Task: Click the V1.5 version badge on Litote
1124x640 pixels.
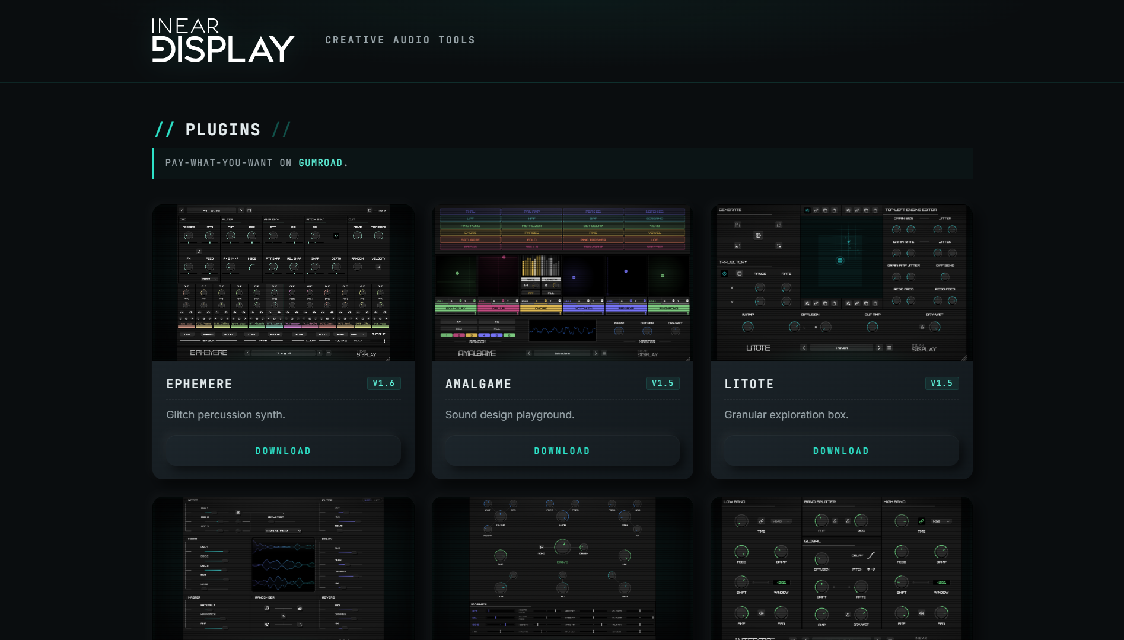Action: (x=942, y=383)
